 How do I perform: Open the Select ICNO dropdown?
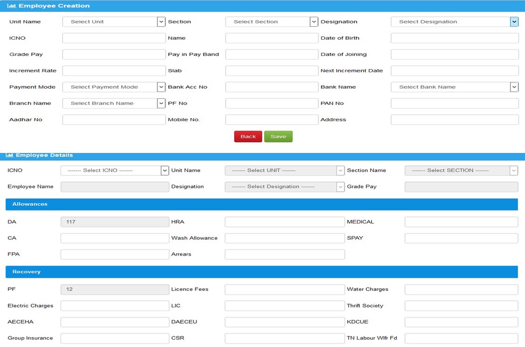tap(114, 171)
